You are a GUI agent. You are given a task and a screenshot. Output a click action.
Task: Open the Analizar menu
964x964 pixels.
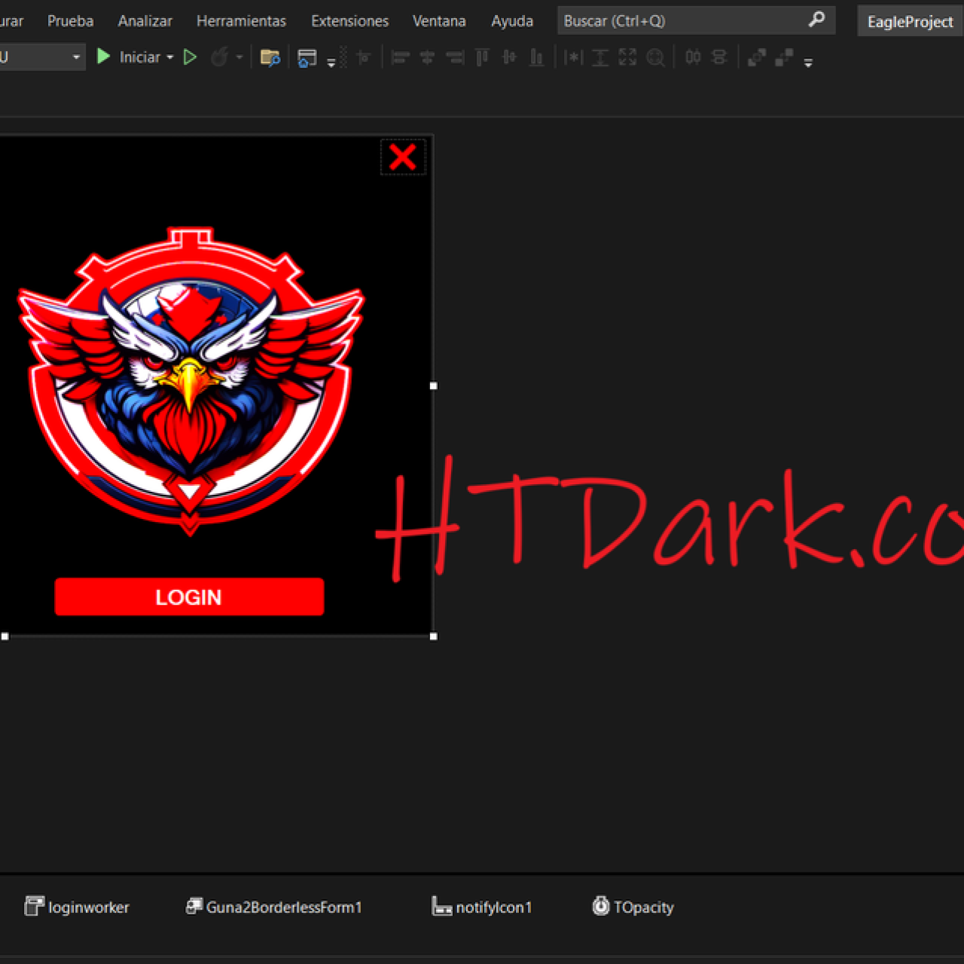pos(145,21)
